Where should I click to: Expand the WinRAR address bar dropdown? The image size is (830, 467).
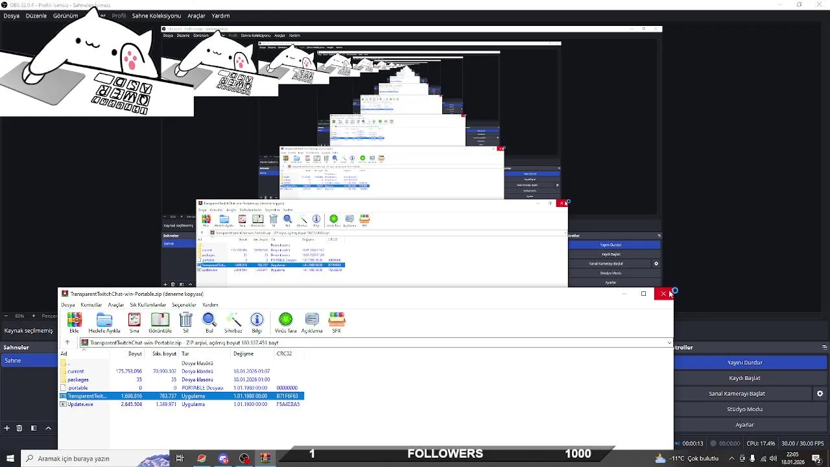coord(669,342)
